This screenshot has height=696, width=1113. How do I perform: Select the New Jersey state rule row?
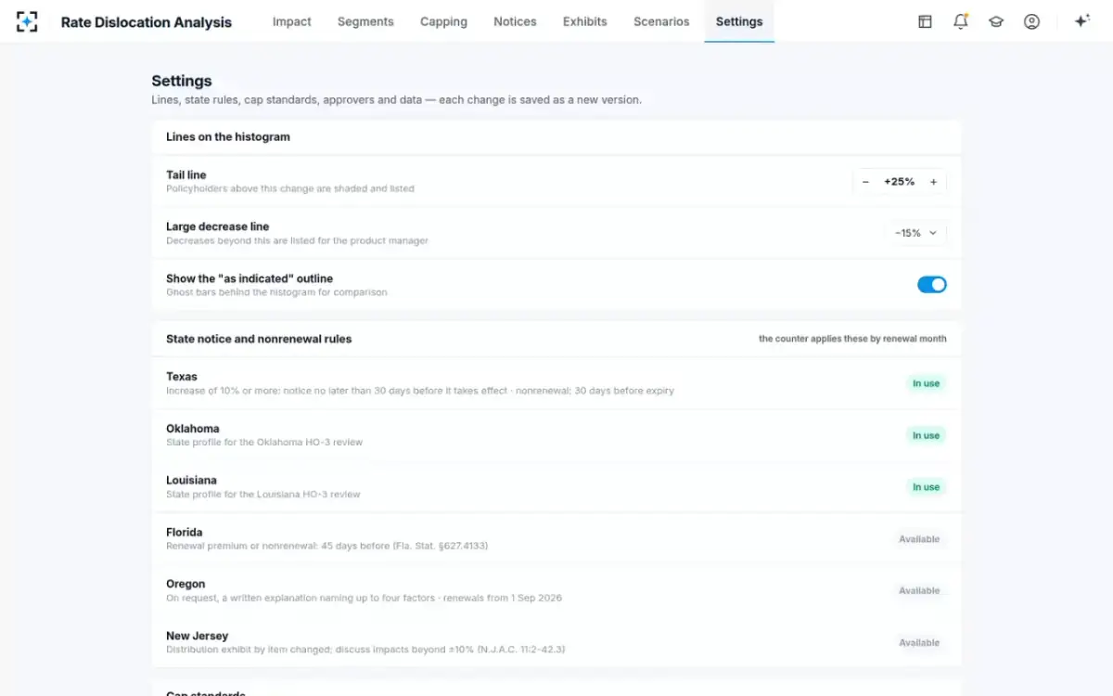(x=556, y=643)
